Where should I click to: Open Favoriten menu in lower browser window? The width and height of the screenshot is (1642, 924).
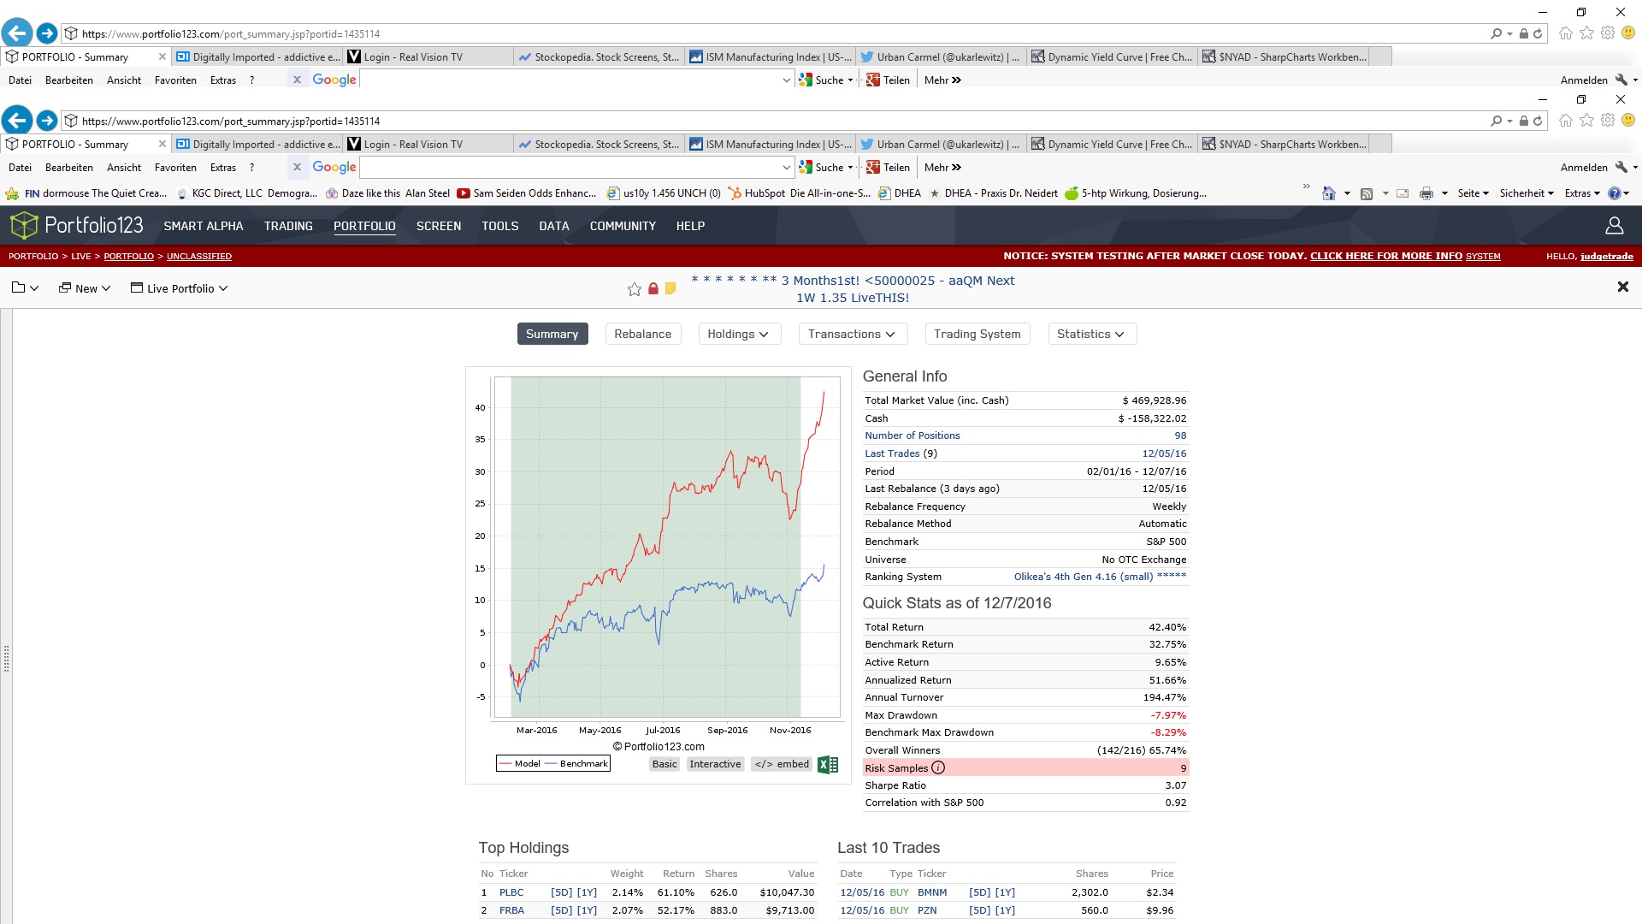pyautogui.click(x=175, y=167)
